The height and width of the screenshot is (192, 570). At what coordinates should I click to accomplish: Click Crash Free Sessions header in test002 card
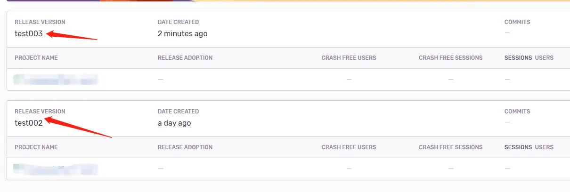pos(450,147)
